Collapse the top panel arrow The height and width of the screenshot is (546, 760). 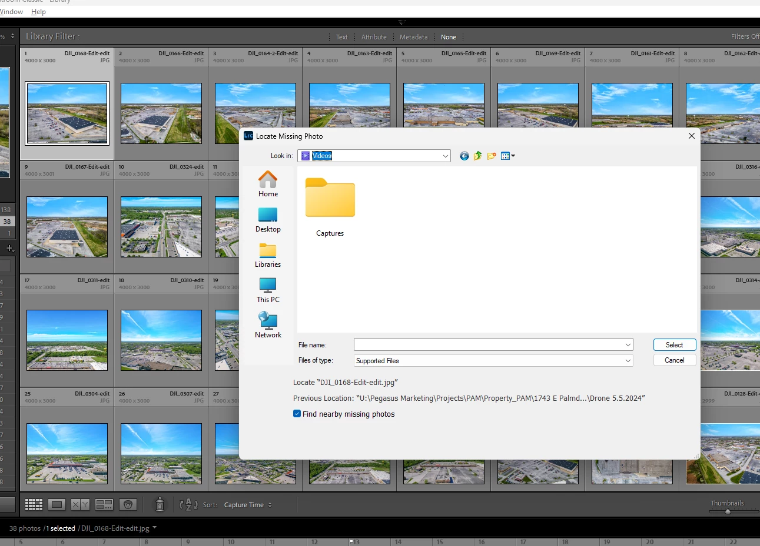[x=401, y=22]
